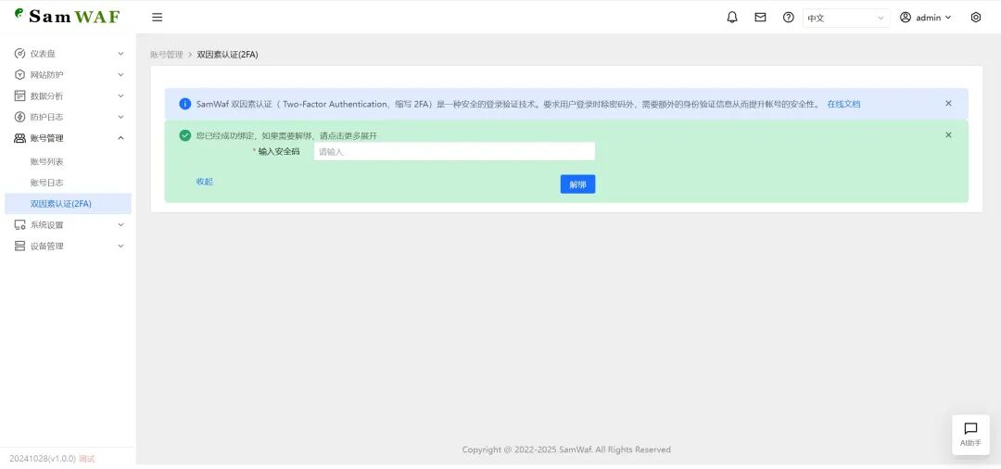Click the Copyright SamWaf footer text
The image size is (1001, 469).
pyautogui.click(x=566, y=450)
